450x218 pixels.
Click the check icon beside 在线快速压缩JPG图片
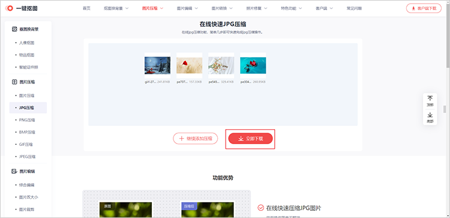click(260, 208)
